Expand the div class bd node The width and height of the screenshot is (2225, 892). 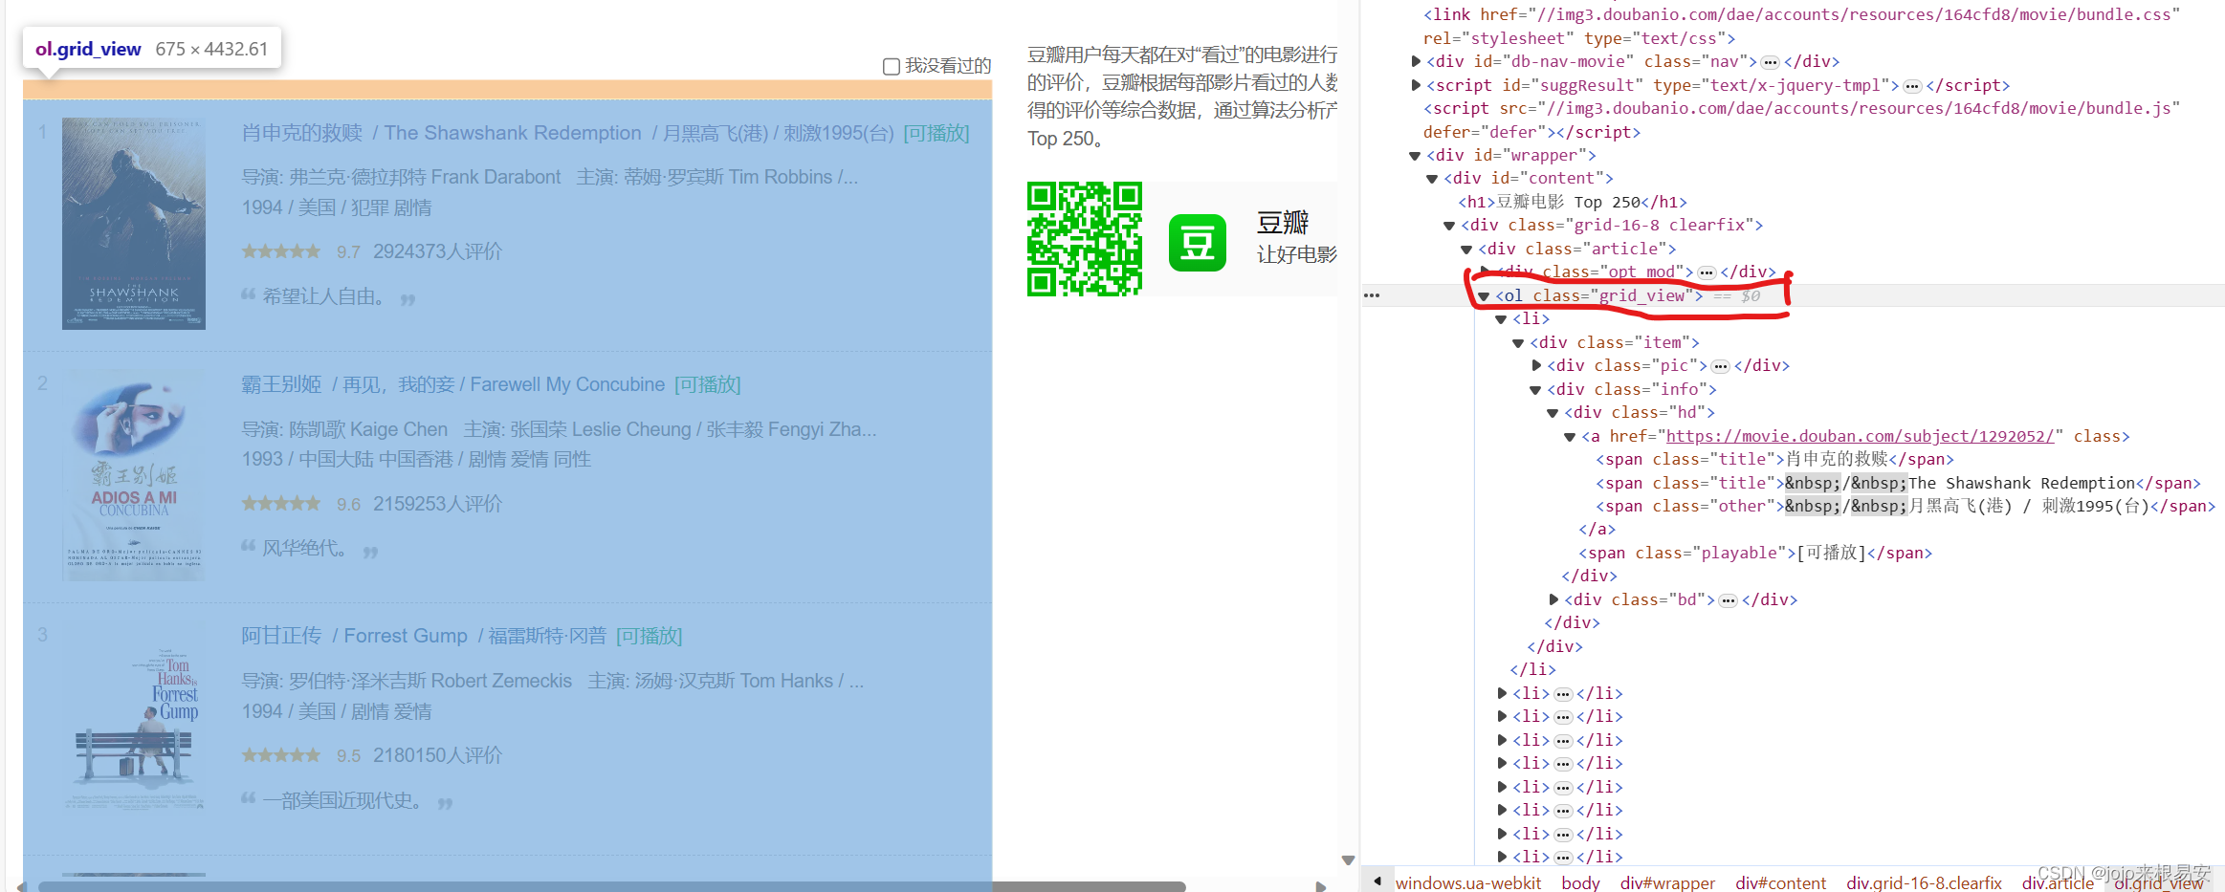tap(1553, 599)
